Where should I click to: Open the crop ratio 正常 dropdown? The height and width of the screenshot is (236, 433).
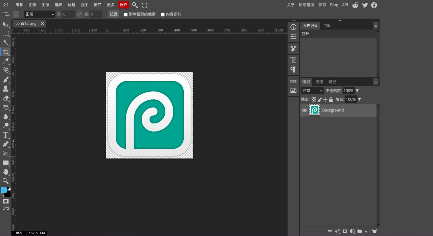coord(40,14)
